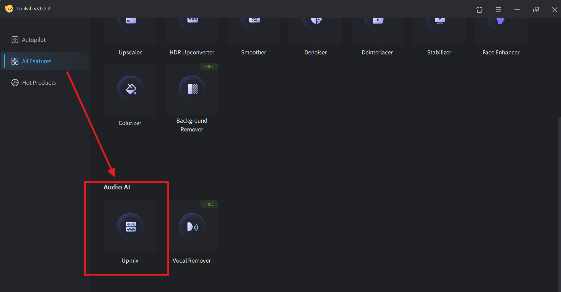Minimize the UniFab window

[x=517, y=10]
